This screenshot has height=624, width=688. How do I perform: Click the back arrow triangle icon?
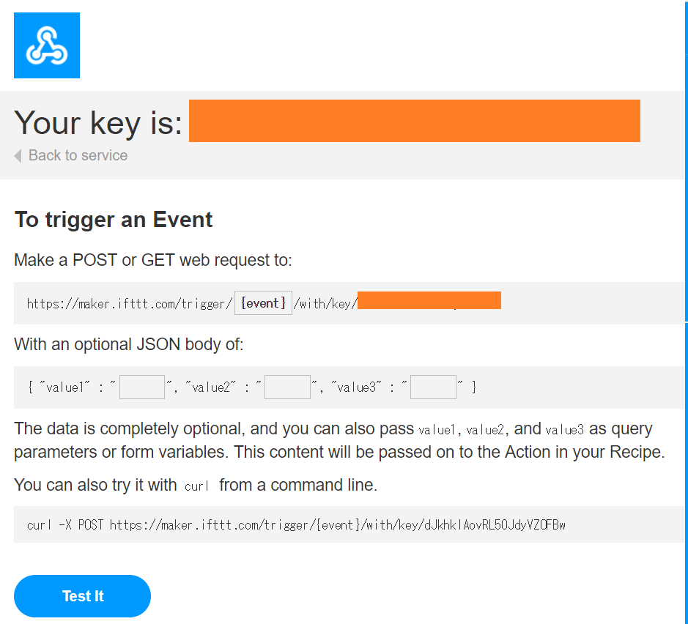coord(18,156)
